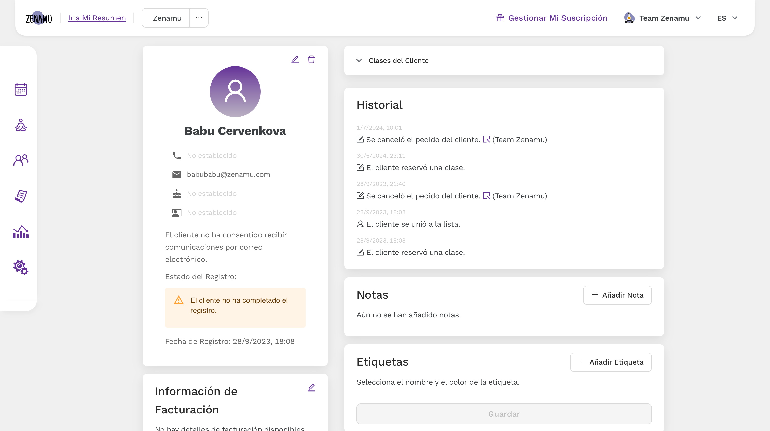The height and width of the screenshot is (431, 770).
Task: Click Información de Facturación heading
Action: point(196,400)
